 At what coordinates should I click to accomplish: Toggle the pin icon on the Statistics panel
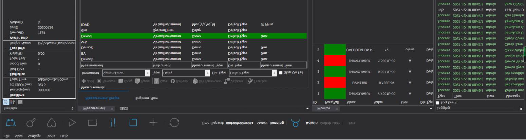pyautogui.click(x=72, y=109)
